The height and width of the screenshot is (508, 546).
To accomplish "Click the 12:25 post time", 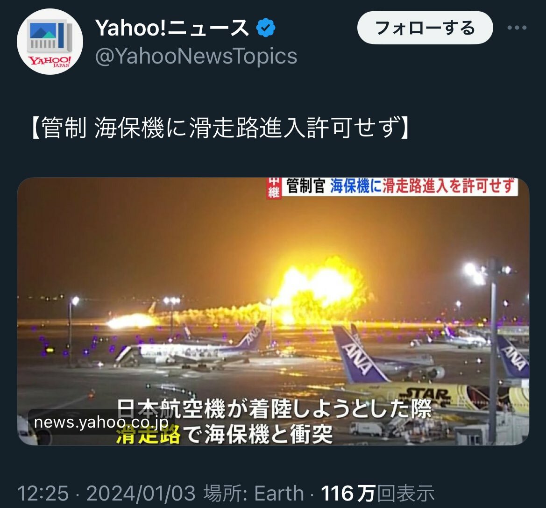I will click(43, 494).
